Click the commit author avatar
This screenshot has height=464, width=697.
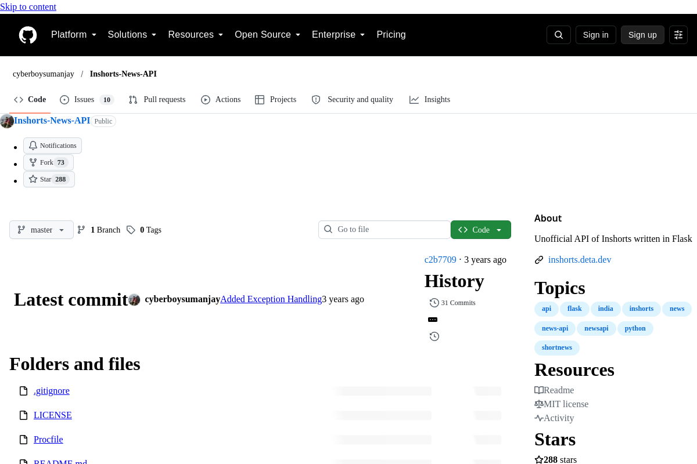pos(134,300)
